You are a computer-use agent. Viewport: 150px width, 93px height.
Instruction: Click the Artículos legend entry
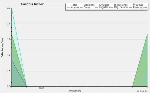click(x=102, y=5)
